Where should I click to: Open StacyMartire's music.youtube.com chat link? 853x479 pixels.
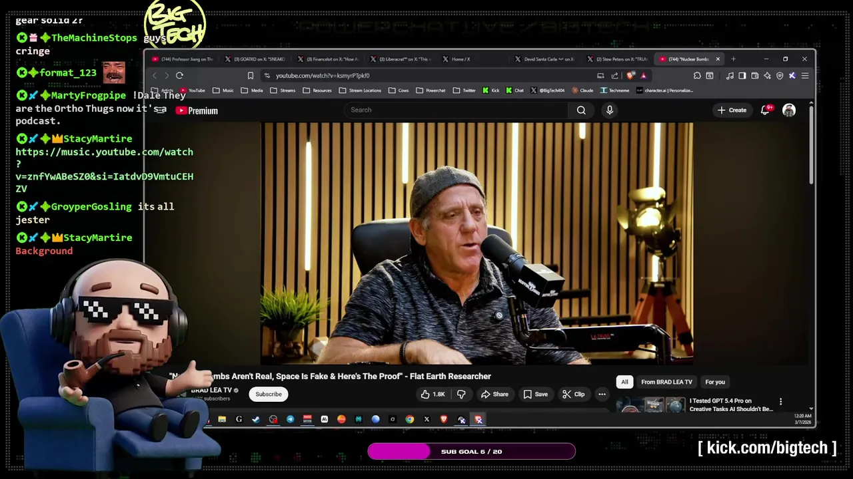click(x=105, y=170)
